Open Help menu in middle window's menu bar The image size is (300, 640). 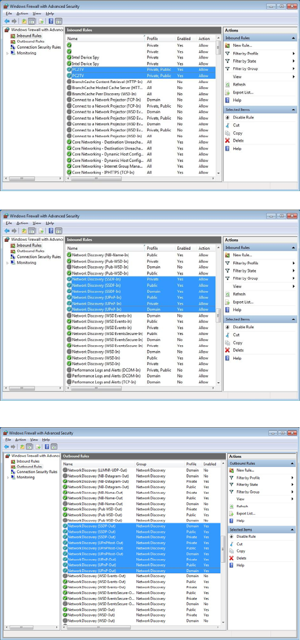(50, 223)
